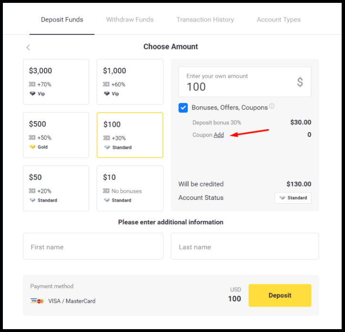Open the Withdraw Funds tab
This screenshot has height=332, width=345.
[x=130, y=20]
